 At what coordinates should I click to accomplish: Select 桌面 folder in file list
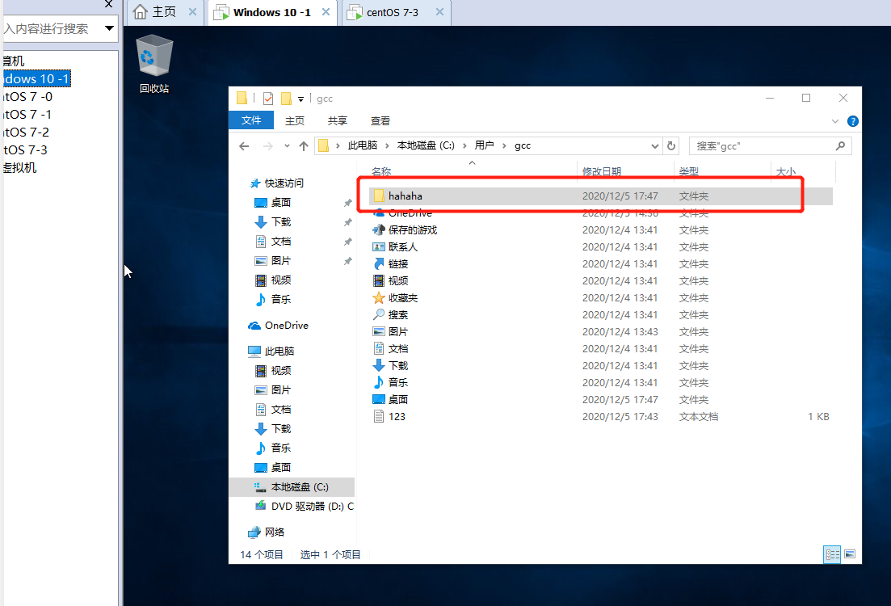coord(601,400)
